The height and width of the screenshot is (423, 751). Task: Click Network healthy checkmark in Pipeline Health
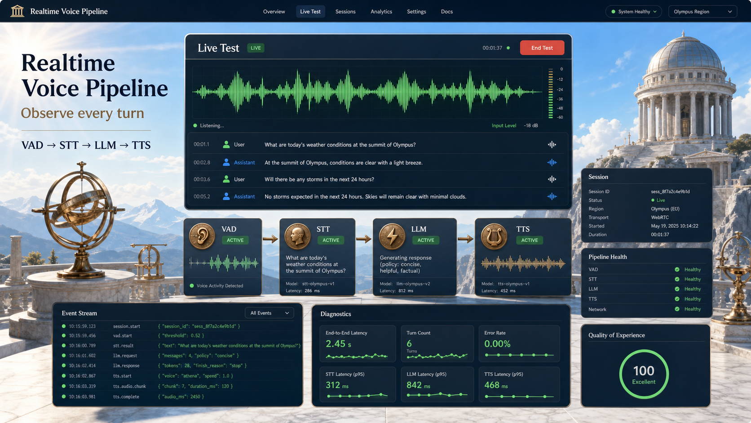pos(677,309)
